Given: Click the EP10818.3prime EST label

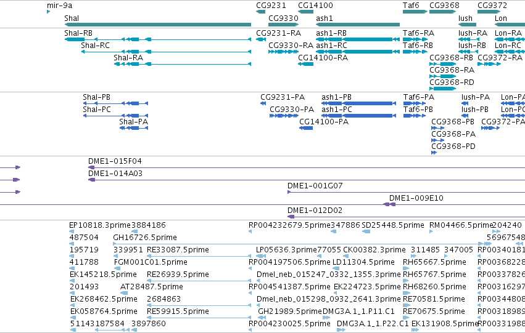Looking at the screenshot, I should coord(100,225).
